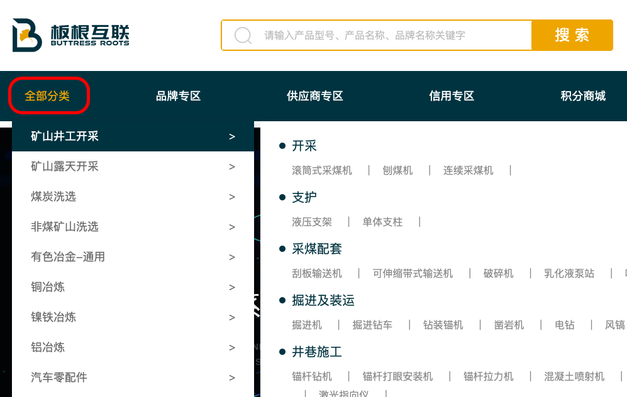Screen dimensions: 627x397
Task: Click the magnifier icon in search box
Action: [243, 35]
